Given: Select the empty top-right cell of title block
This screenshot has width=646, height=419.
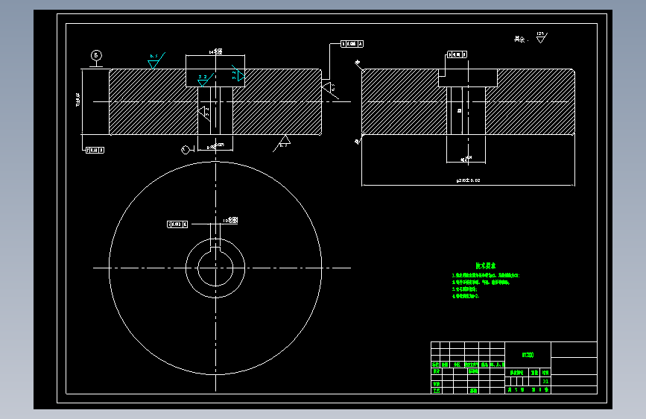Looking at the screenshot, I should click(574, 350).
